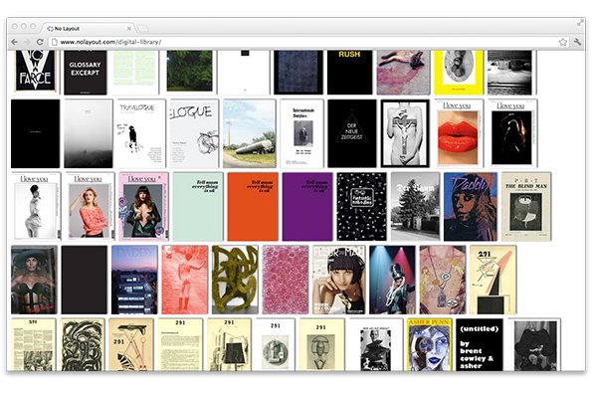This screenshot has width=592, height=393.
Task: Reload the page with the refresh icon
Action: 40,42
